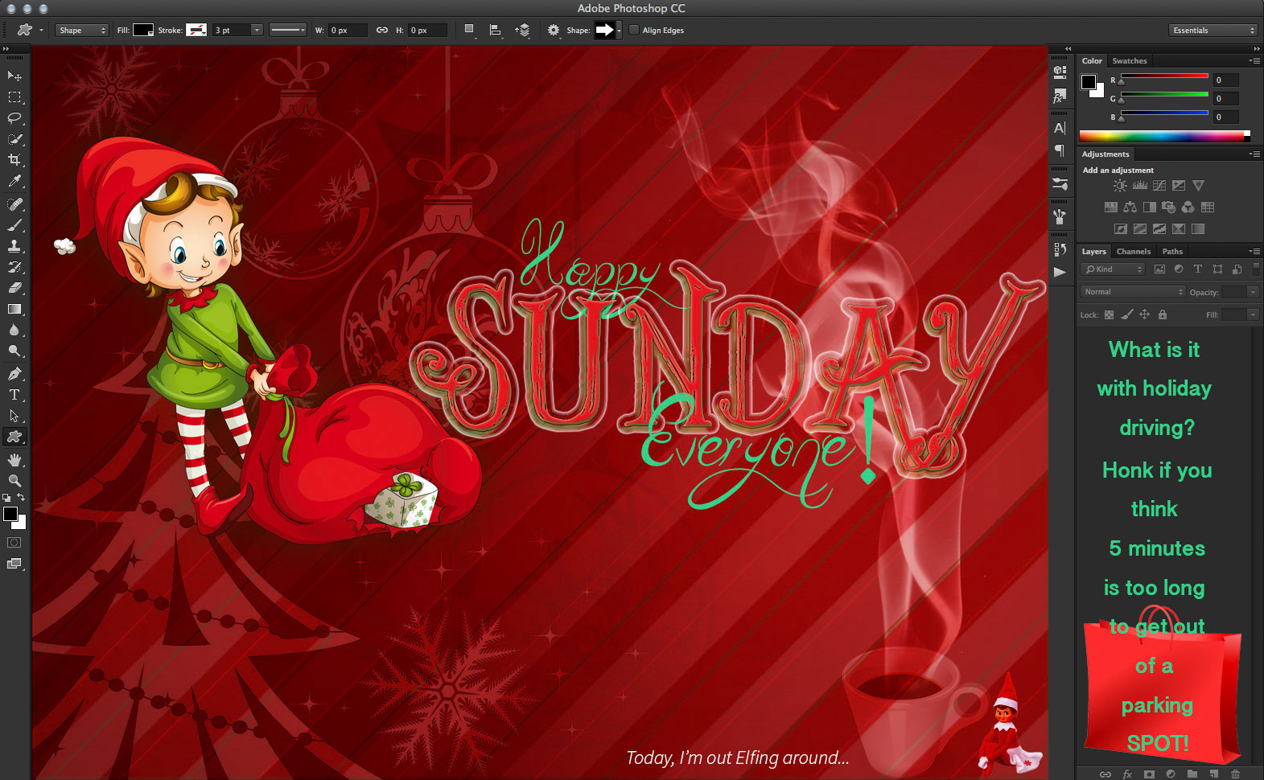Switch to the Channels tab
This screenshot has height=780, width=1264.
[x=1133, y=252]
